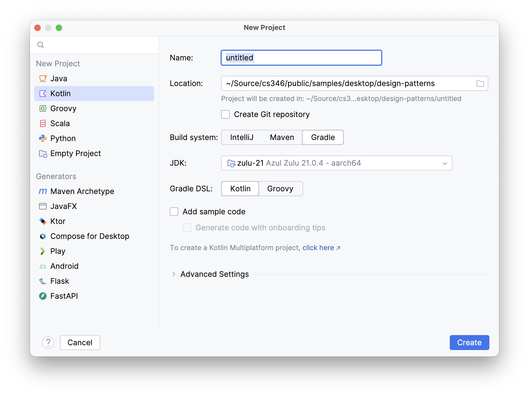Open help with question mark button
This screenshot has height=396, width=529.
click(x=48, y=343)
